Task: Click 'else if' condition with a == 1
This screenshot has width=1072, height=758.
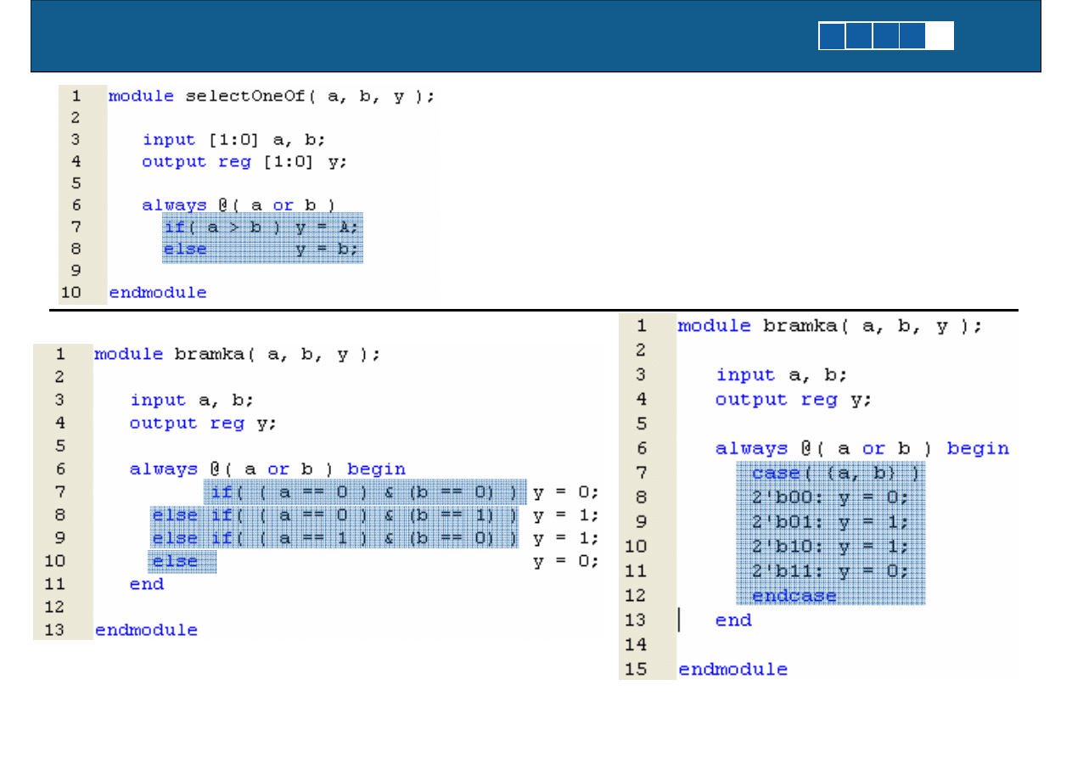Action: tap(334, 538)
